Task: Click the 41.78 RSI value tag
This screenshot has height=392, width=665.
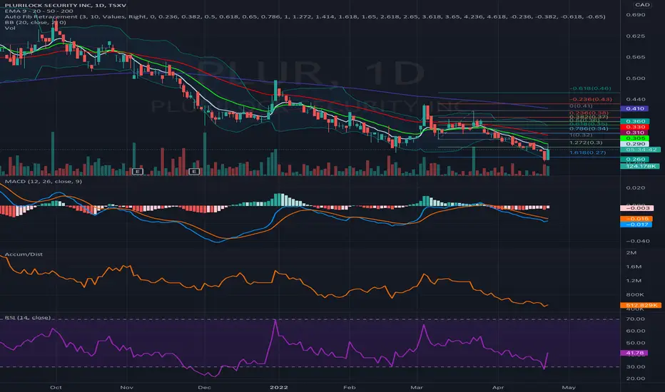Action: tap(634, 353)
